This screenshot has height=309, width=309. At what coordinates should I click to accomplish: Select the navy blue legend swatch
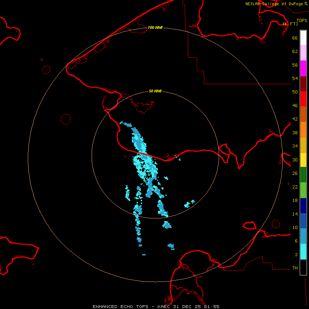303,206
